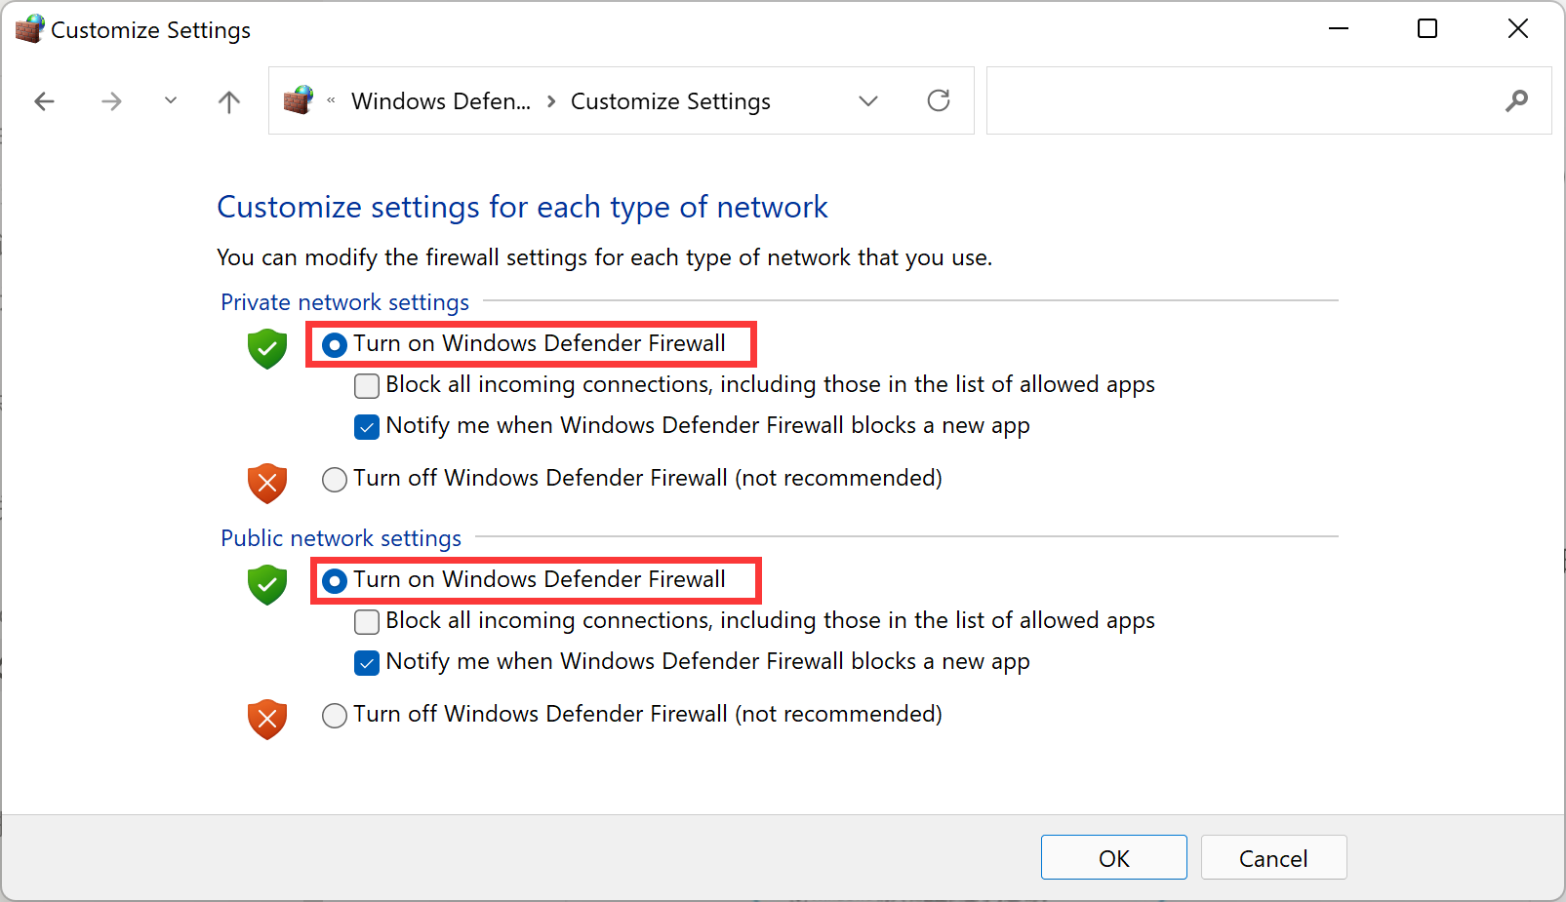Image resolution: width=1566 pixels, height=902 pixels.
Task: Click 'Private network settings' heading
Action: pos(344,302)
